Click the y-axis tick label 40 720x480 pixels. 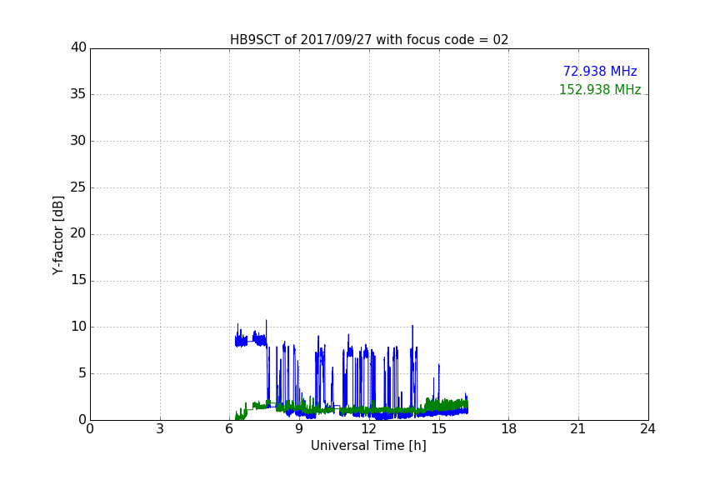click(78, 47)
